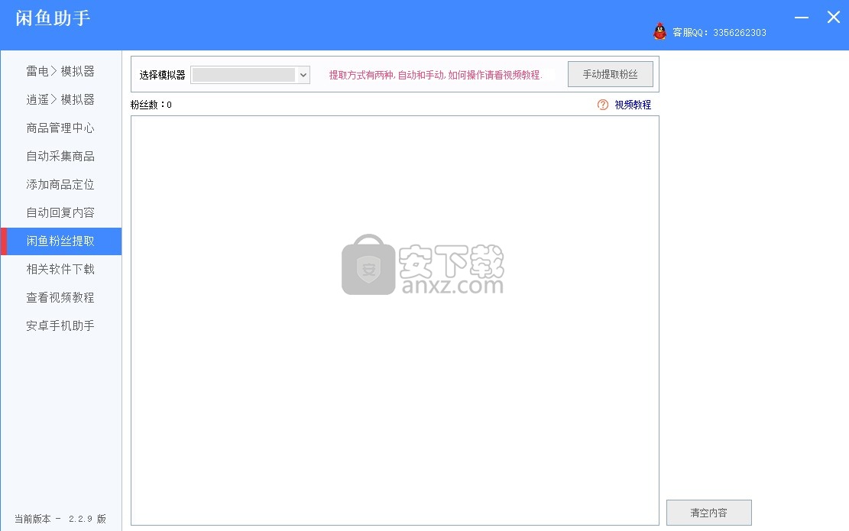Open 相关软件下载 page

pos(60,269)
